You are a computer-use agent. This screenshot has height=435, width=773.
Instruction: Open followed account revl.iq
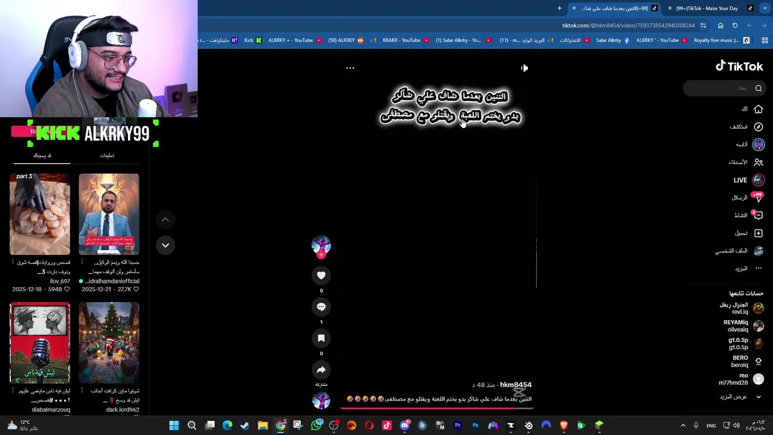[742, 308]
